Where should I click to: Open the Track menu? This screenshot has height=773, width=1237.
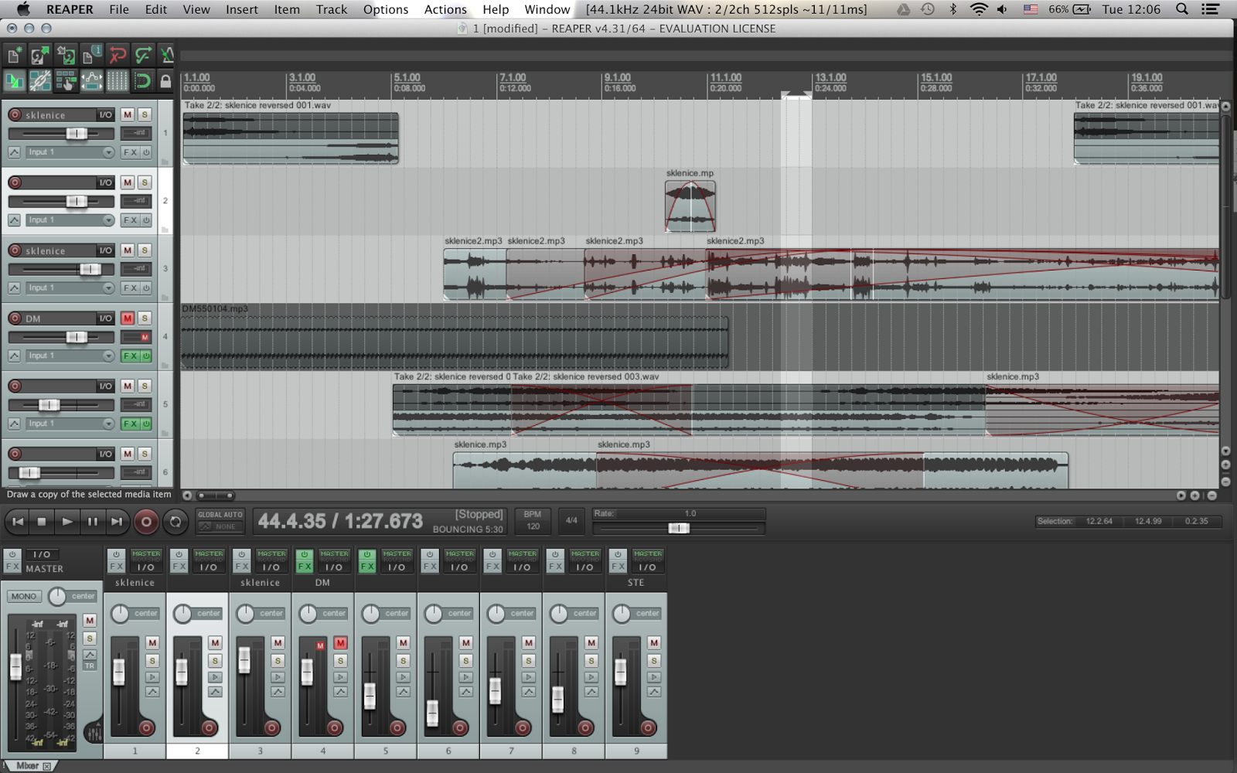coord(332,9)
